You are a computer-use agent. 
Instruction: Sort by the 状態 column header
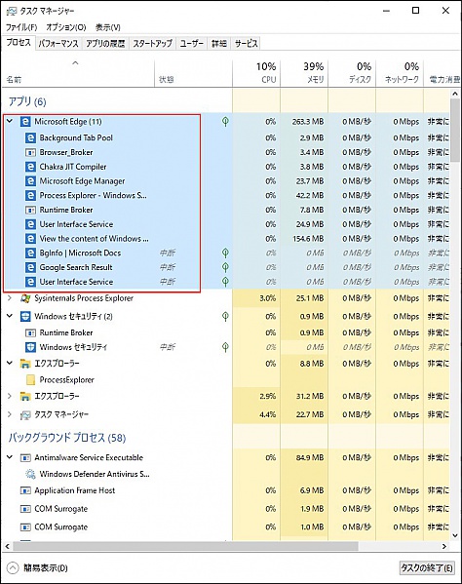(x=193, y=73)
